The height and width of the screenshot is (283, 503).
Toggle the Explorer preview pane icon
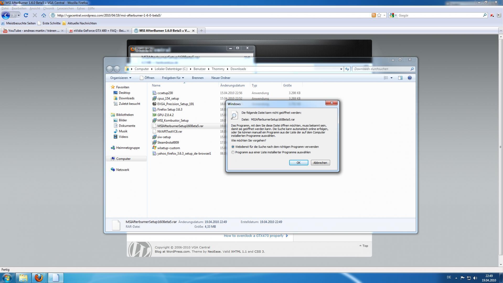[x=400, y=78]
